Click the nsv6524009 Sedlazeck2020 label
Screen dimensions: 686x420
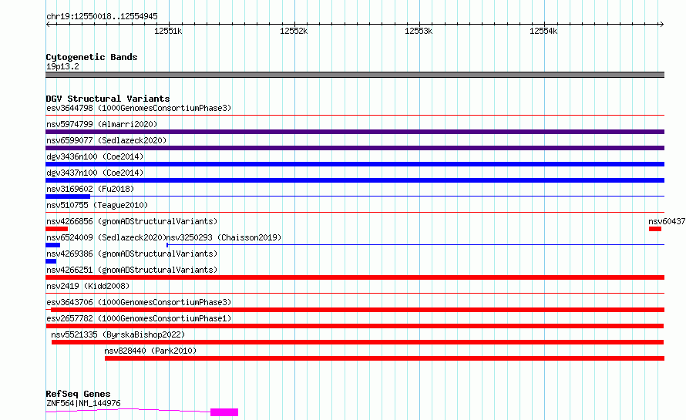[x=106, y=237]
